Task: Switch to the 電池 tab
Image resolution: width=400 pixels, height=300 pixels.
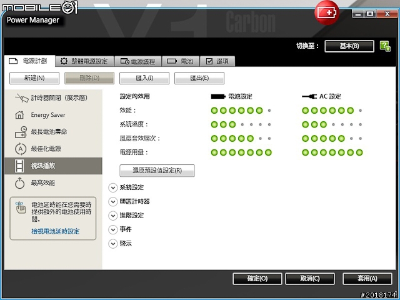Action: coord(181,61)
